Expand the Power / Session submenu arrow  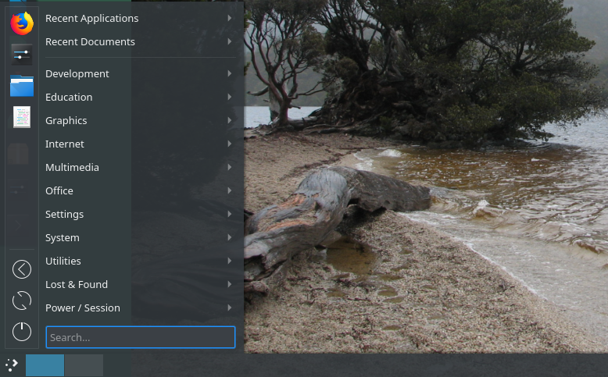(229, 308)
